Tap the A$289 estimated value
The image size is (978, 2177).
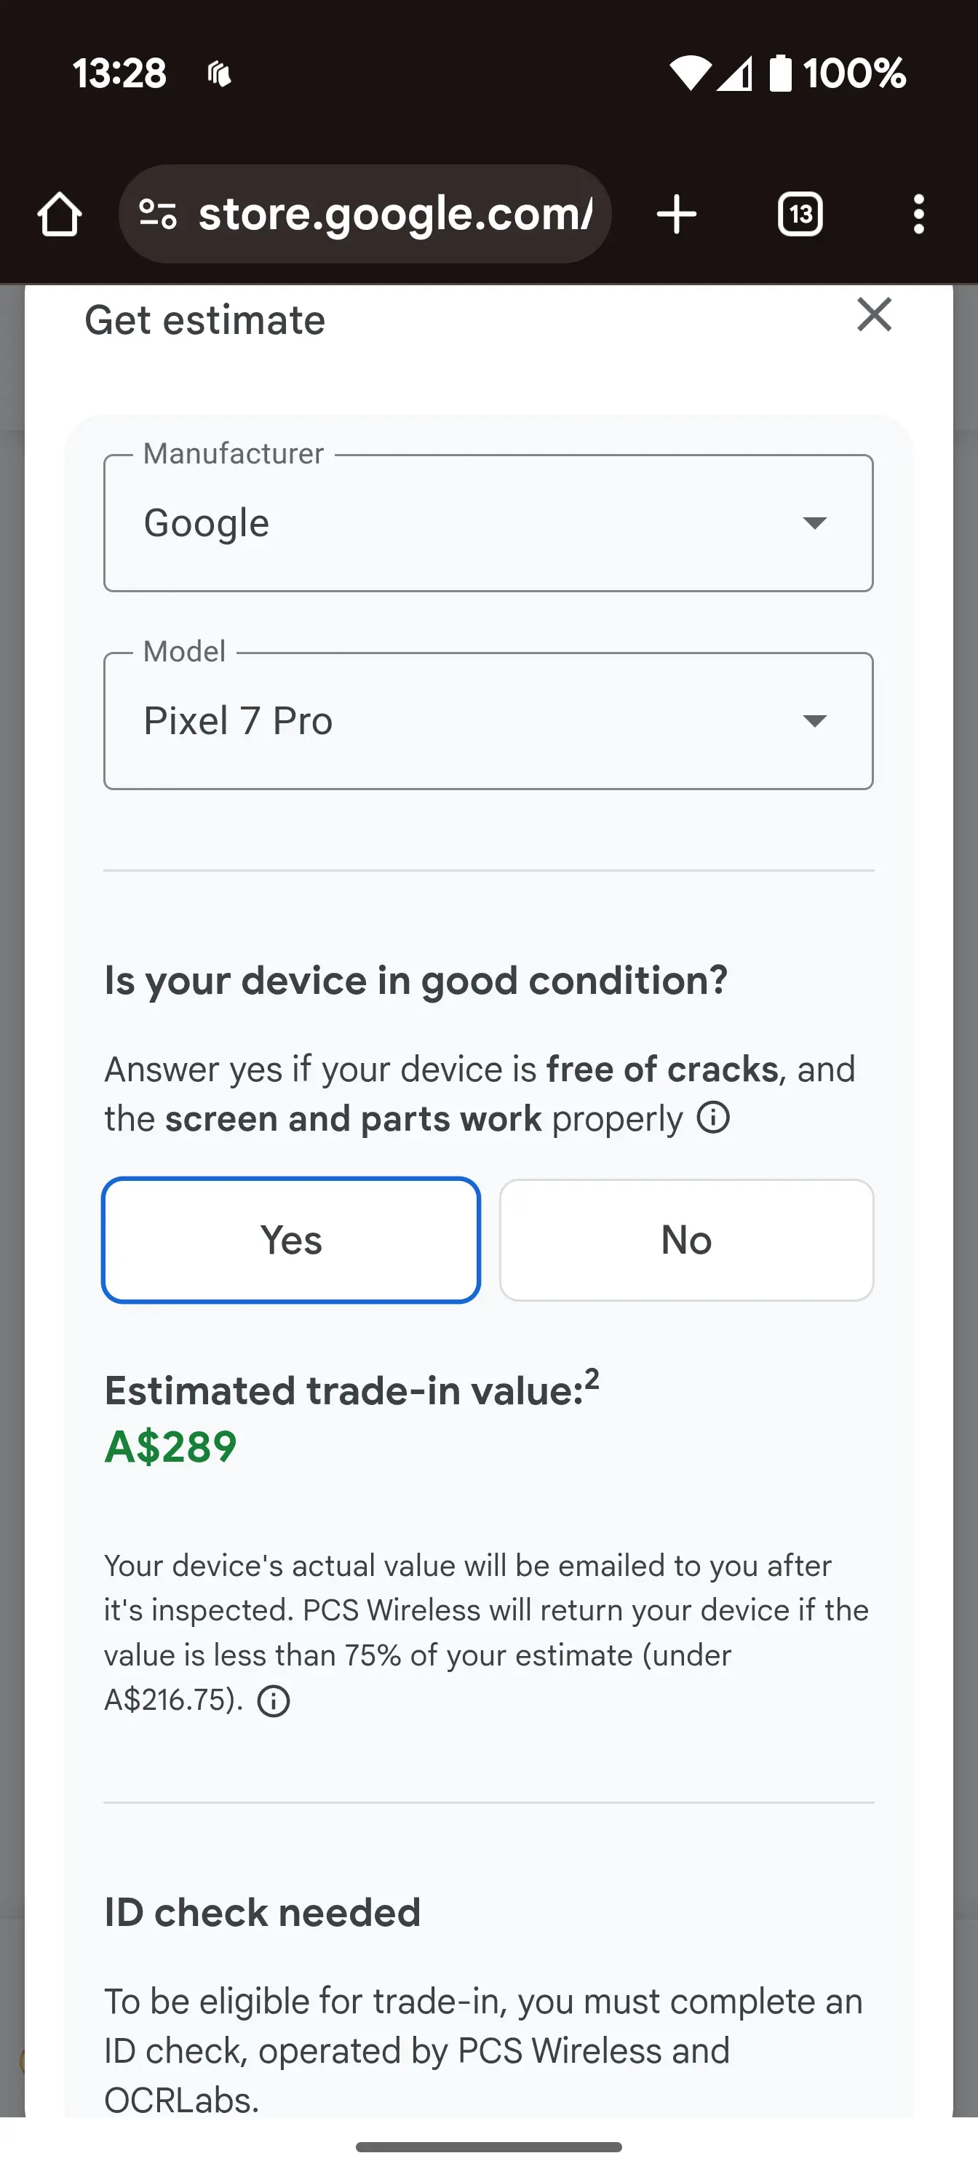pos(171,1446)
